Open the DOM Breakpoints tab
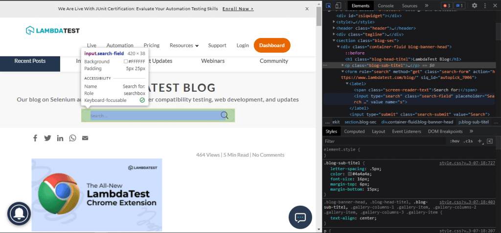Image resolution: width=501 pixels, height=233 pixels. pyautogui.click(x=445, y=131)
